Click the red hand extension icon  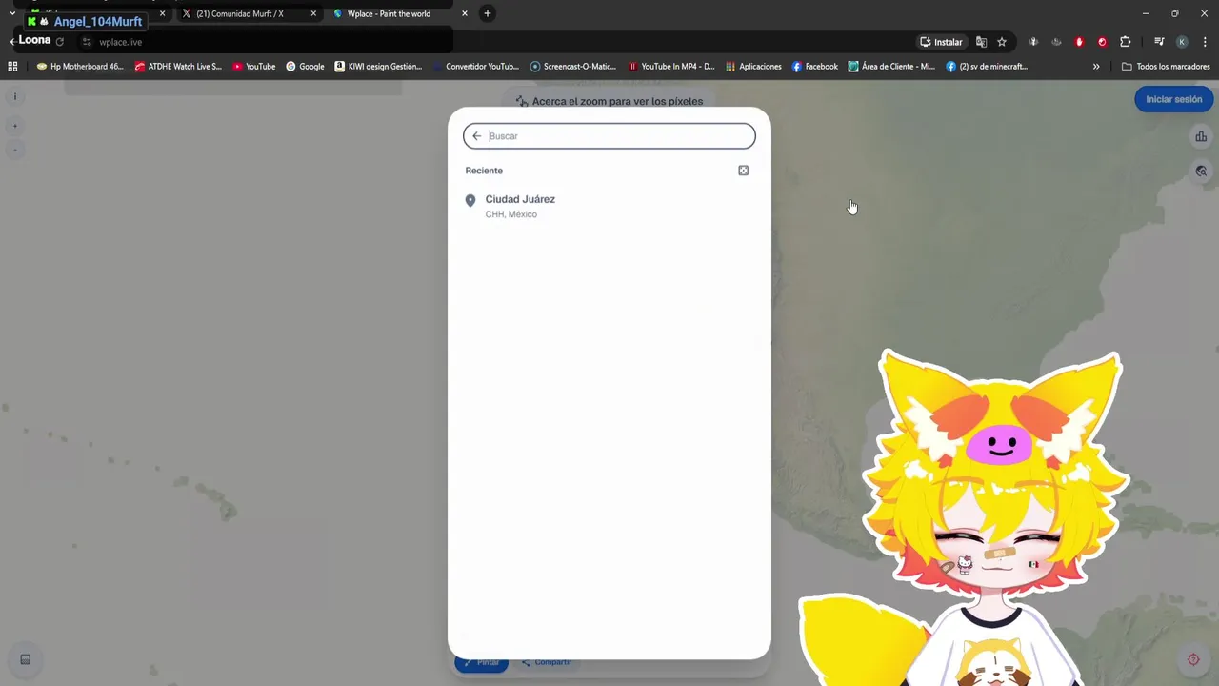tap(1079, 42)
